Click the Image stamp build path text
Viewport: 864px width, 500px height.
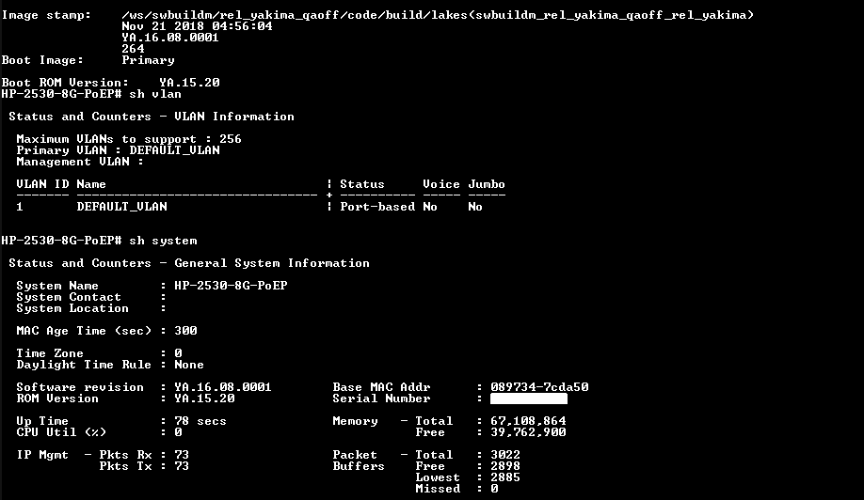click(438, 15)
